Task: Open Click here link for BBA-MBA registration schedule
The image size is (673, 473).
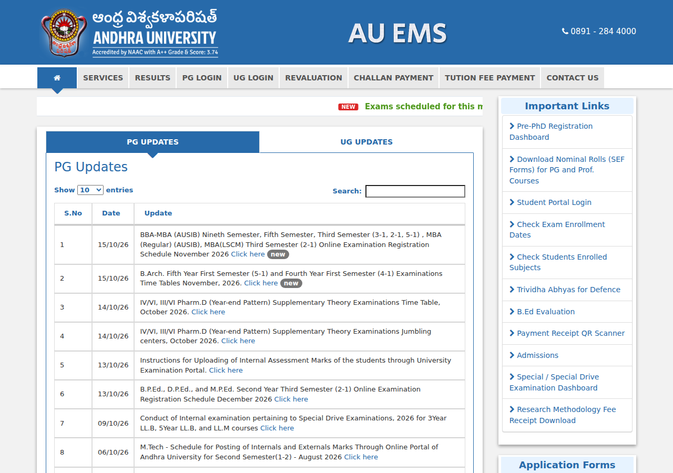Action: tap(248, 254)
